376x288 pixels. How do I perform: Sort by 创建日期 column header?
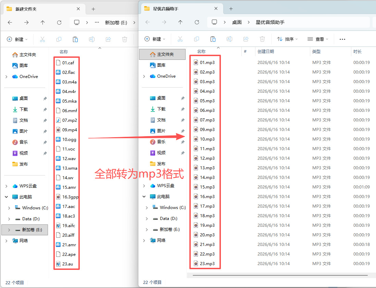click(x=266, y=52)
